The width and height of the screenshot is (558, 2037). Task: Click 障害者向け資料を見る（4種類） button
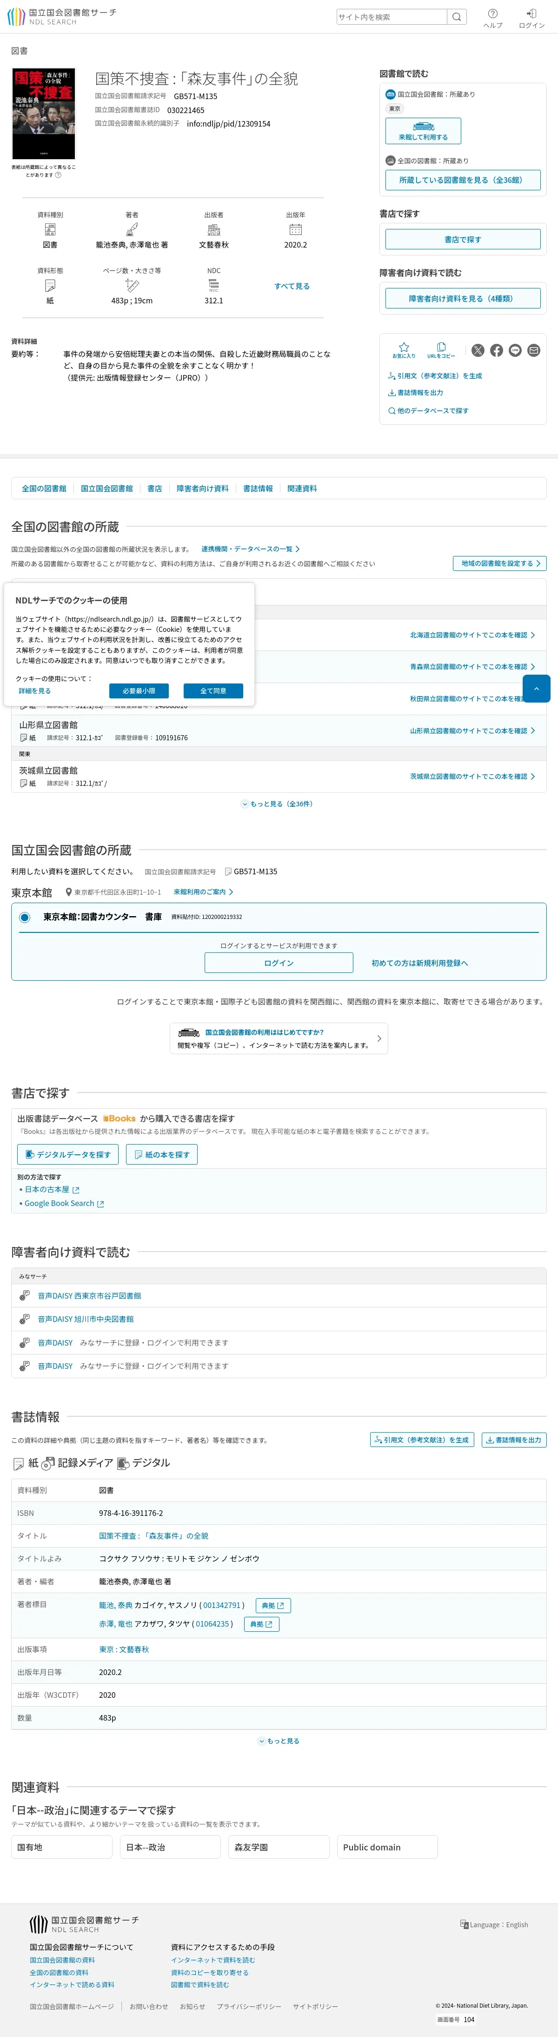(463, 298)
